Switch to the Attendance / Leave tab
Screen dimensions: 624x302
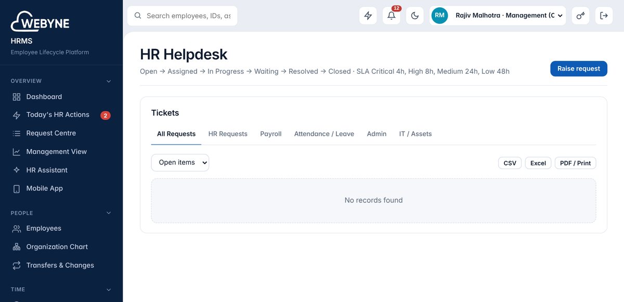click(x=324, y=134)
